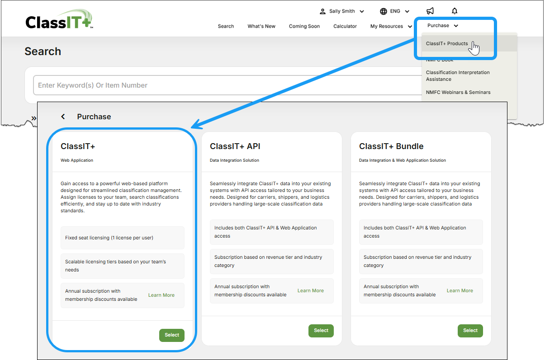Open the announcements megaphone icon
Image resolution: width=545 pixels, height=360 pixels.
coord(430,11)
